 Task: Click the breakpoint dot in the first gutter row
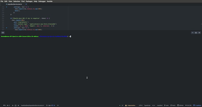coord(7,7)
